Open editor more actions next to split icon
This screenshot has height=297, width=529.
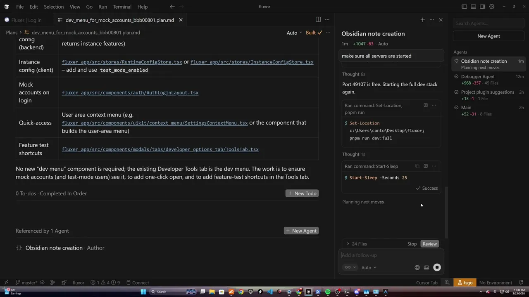point(327,19)
